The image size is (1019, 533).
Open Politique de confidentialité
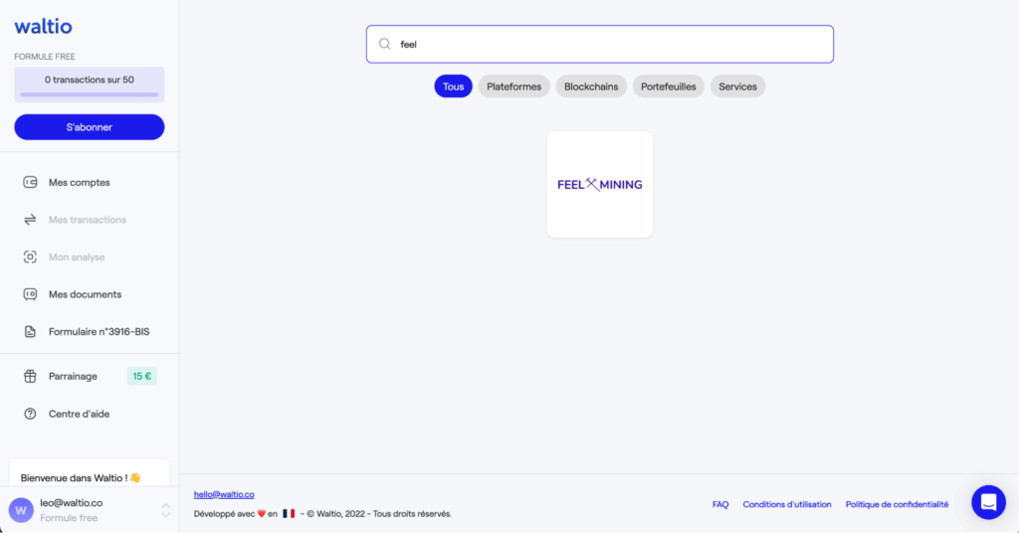point(897,504)
